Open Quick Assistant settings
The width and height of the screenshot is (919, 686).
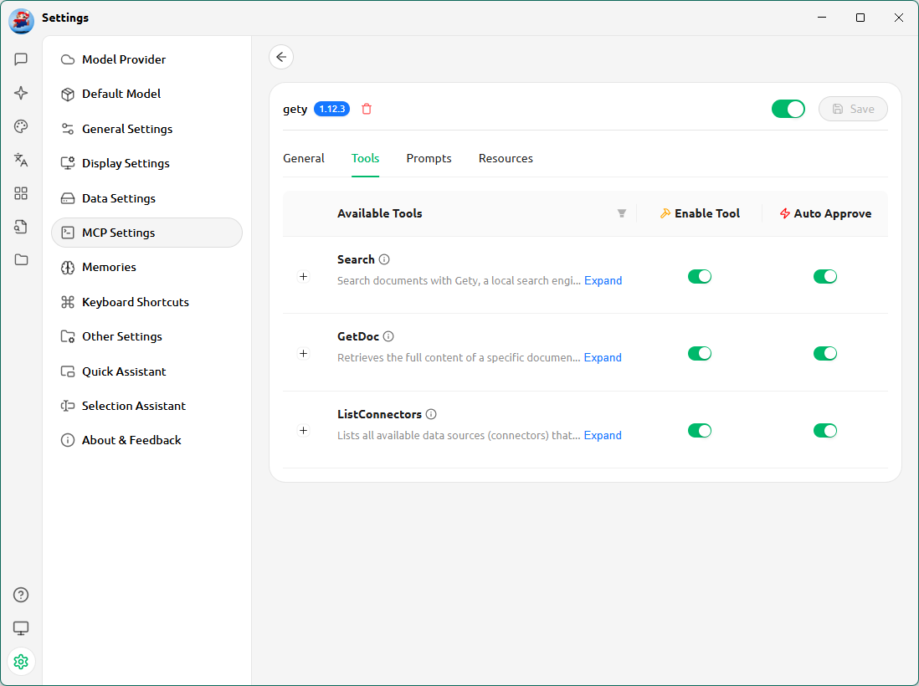tap(146, 371)
